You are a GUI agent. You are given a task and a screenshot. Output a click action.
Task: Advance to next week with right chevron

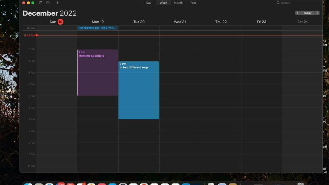point(317,13)
